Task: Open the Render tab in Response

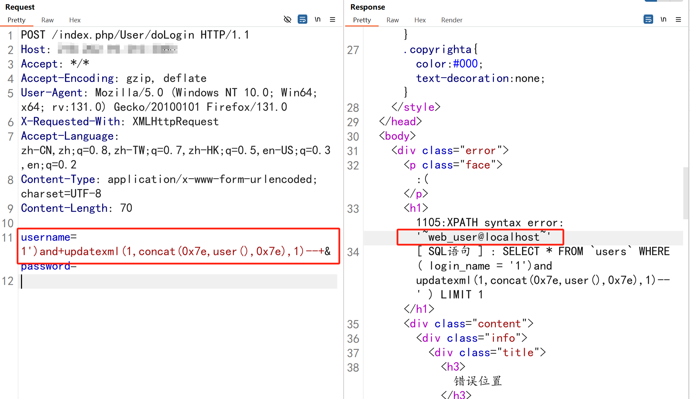Action: point(452,20)
